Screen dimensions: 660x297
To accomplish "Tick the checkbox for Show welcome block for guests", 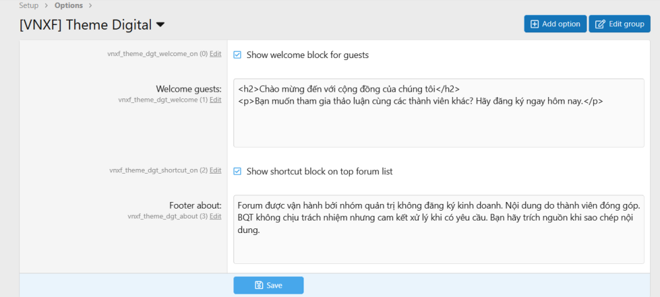I will pyautogui.click(x=237, y=55).
